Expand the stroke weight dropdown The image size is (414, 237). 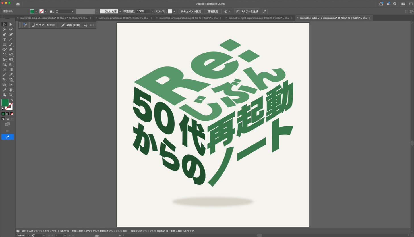(x=73, y=11)
